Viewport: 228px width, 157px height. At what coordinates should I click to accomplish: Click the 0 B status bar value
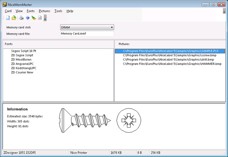[139, 153]
